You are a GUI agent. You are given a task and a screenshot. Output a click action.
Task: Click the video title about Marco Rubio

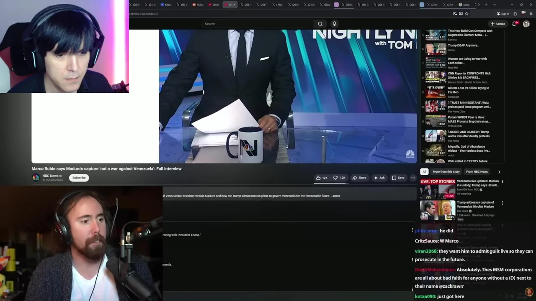pos(106,168)
